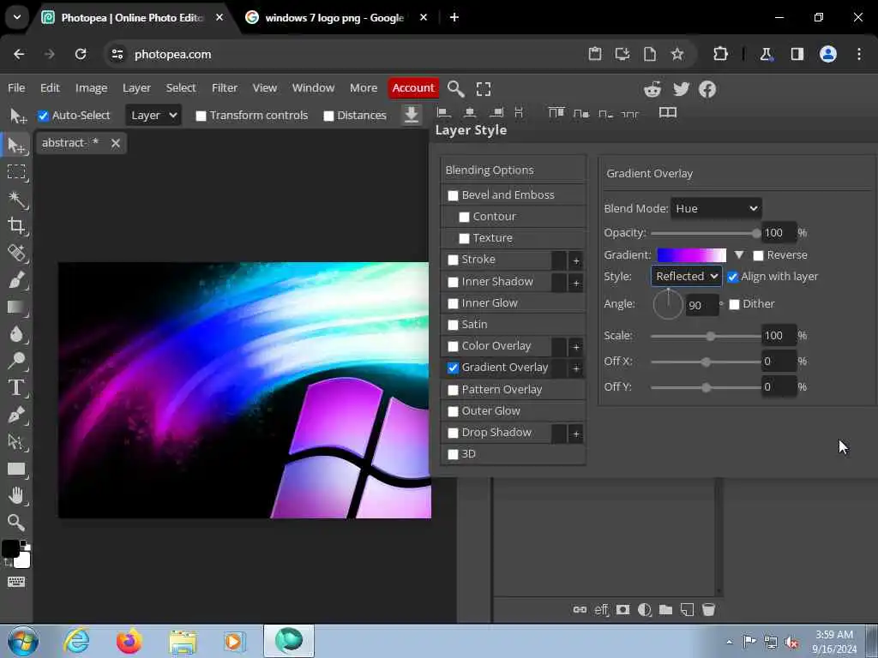Click the link layers icon
Viewport: 878px width, 658px height.
[x=580, y=609]
